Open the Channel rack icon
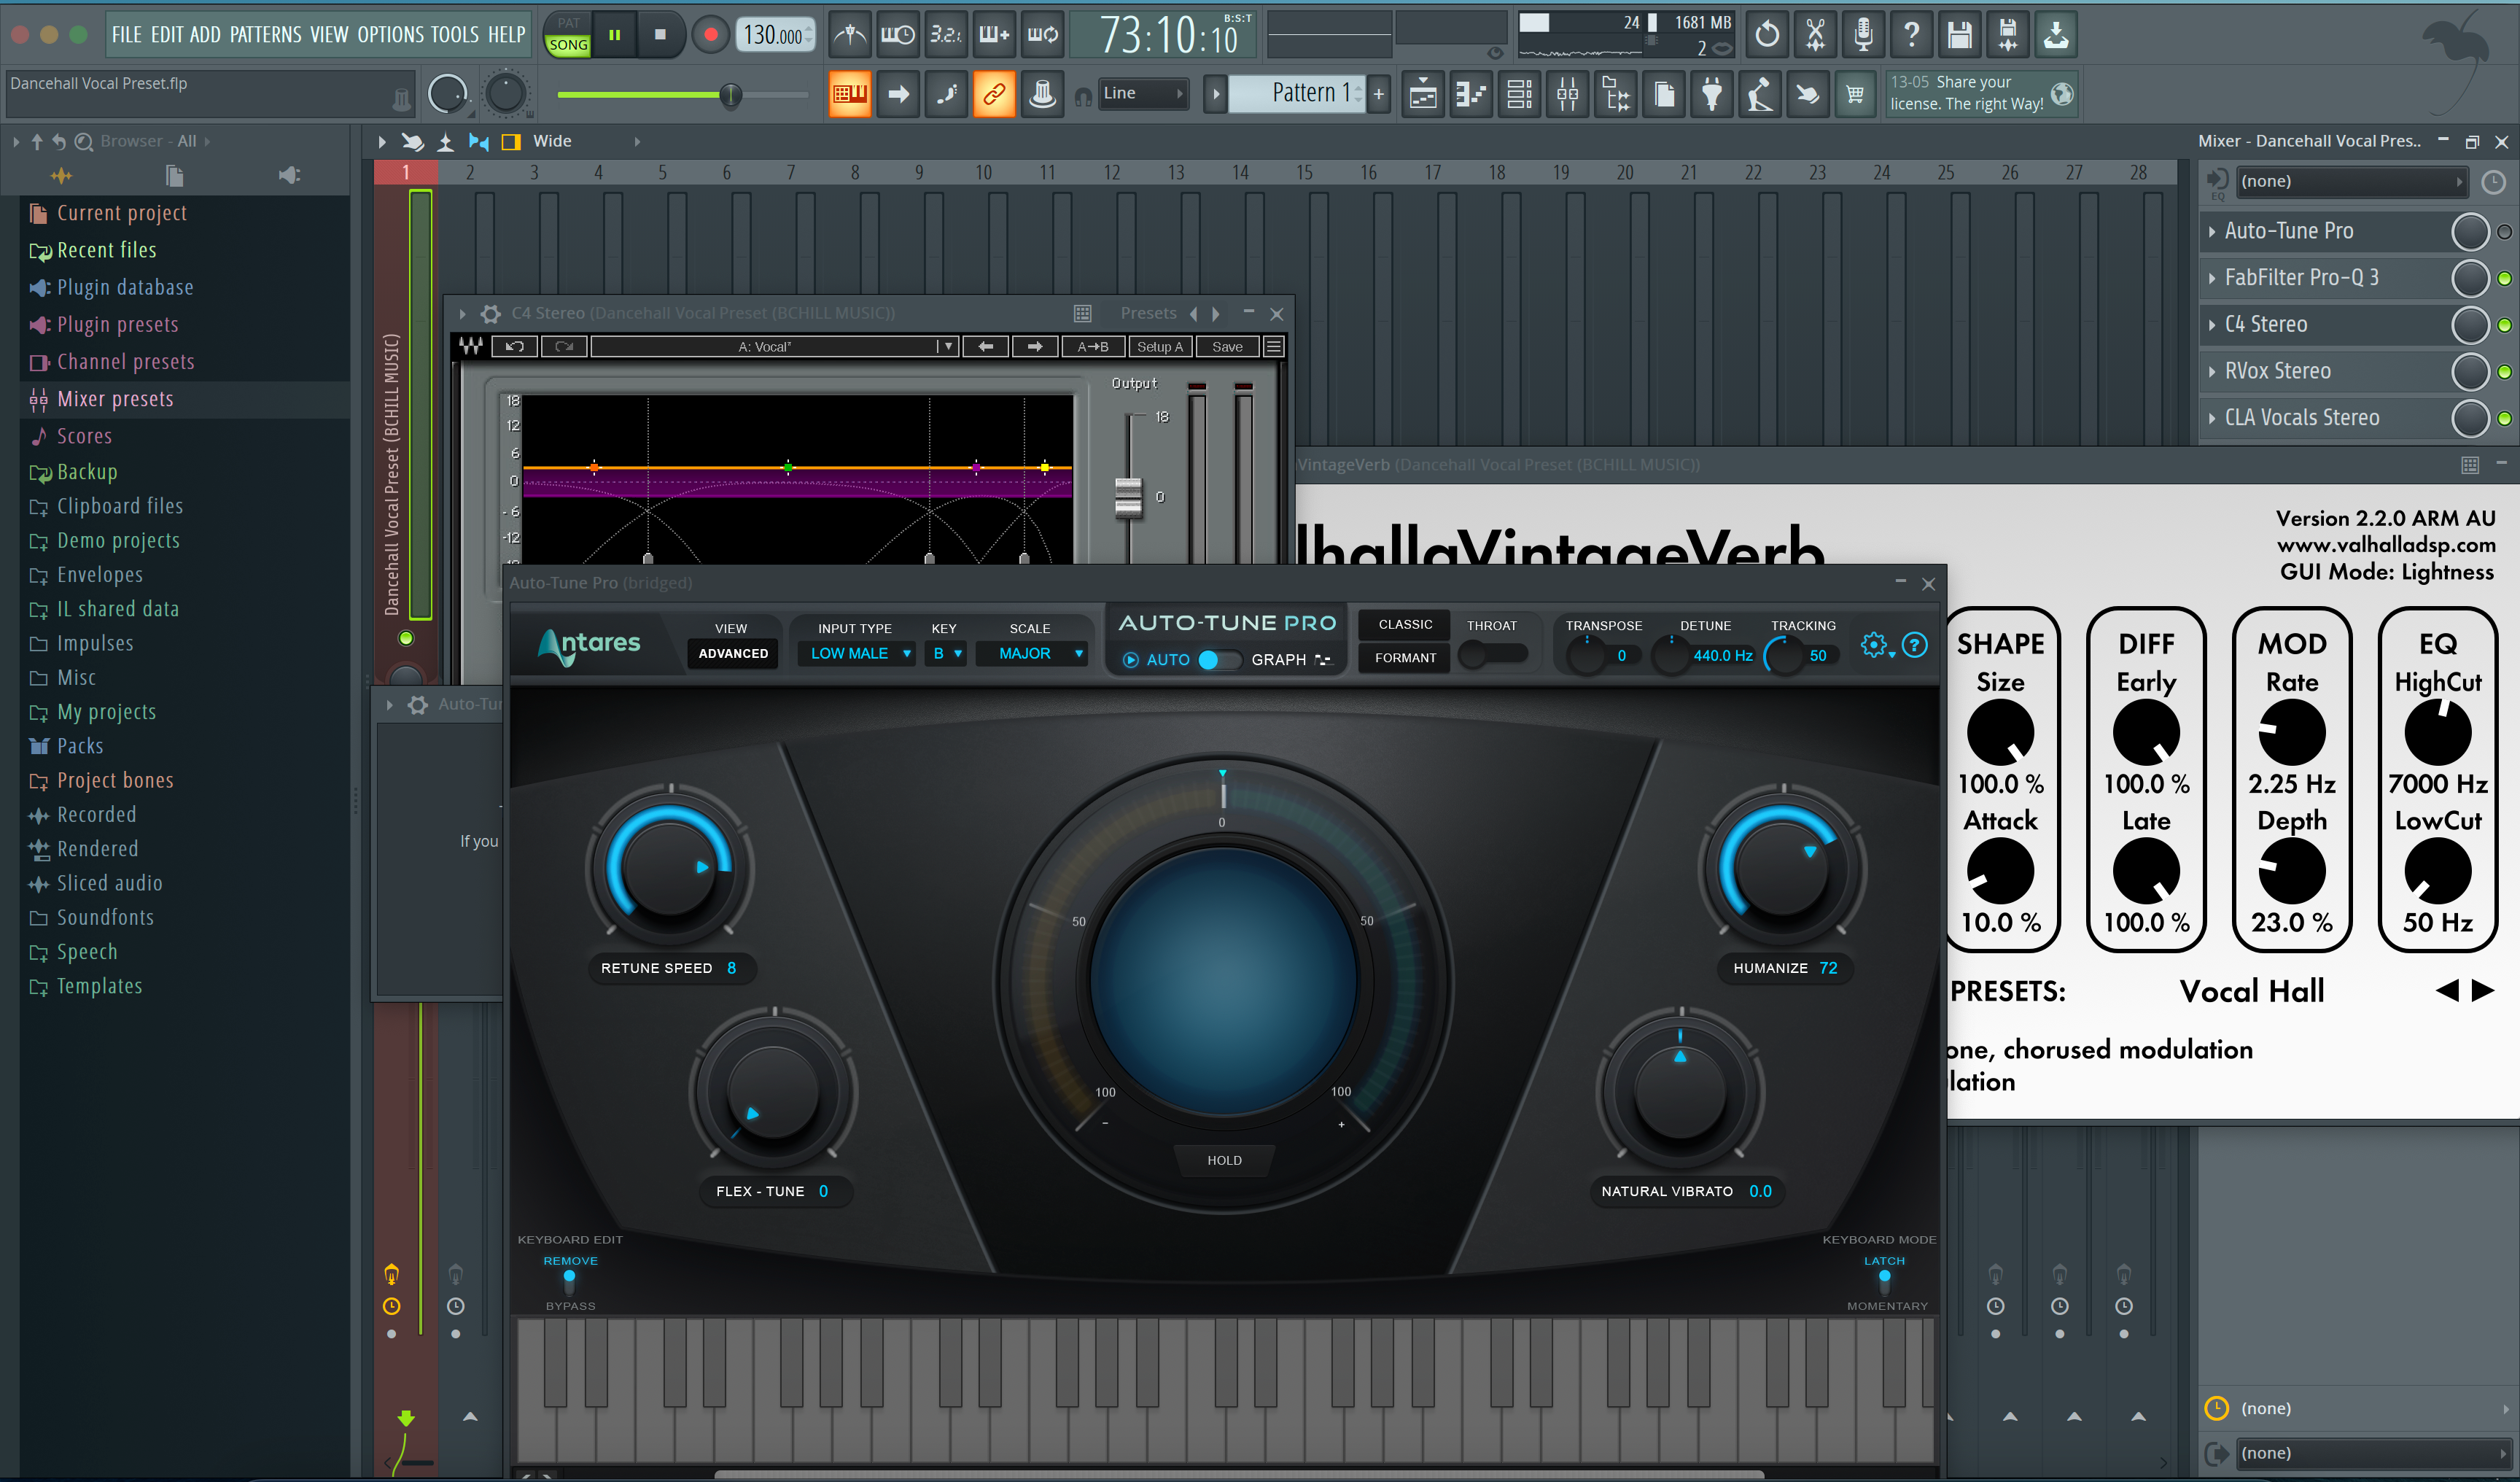The image size is (2520, 1482). 1519,95
